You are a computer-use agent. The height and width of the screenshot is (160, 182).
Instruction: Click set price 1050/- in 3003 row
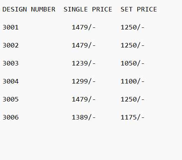point(133,63)
